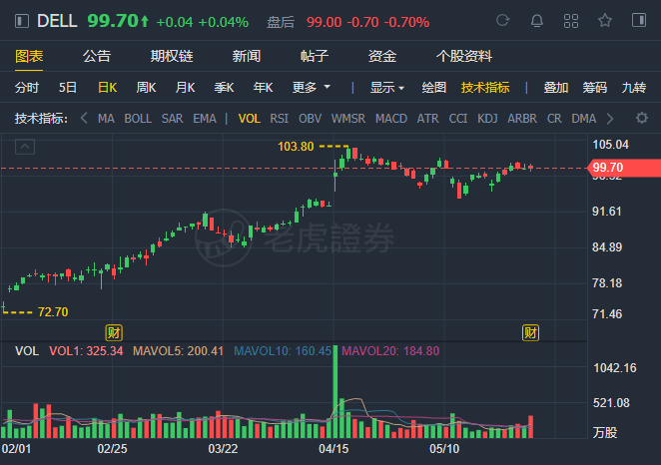Show previous indicators with left arrow
Screen dimensions: 661x465
pyautogui.click(x=84, y=119)
